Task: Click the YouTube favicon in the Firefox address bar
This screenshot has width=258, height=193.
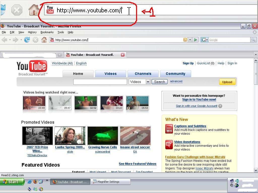Action: tap(52, 40)
